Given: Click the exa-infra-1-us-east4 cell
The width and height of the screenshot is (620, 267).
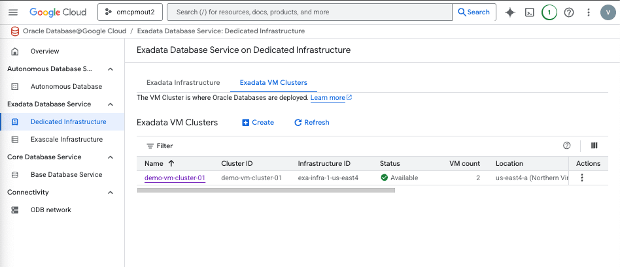Looking at the screenshot, I should pos(328,178).
